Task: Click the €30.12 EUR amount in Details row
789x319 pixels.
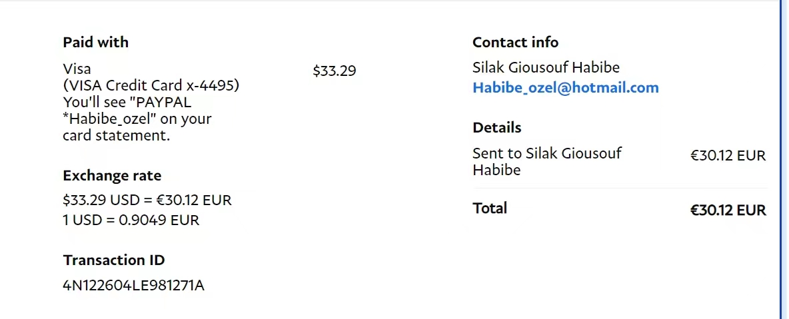Action: [728, 156]
